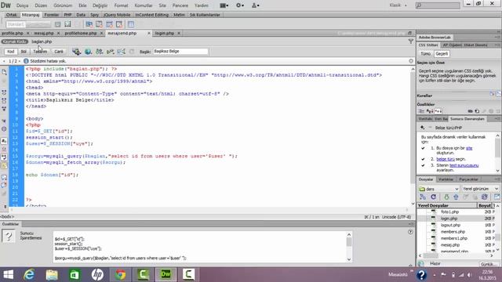Switch to the jQuery Mobile insert tab

[117, 15]
